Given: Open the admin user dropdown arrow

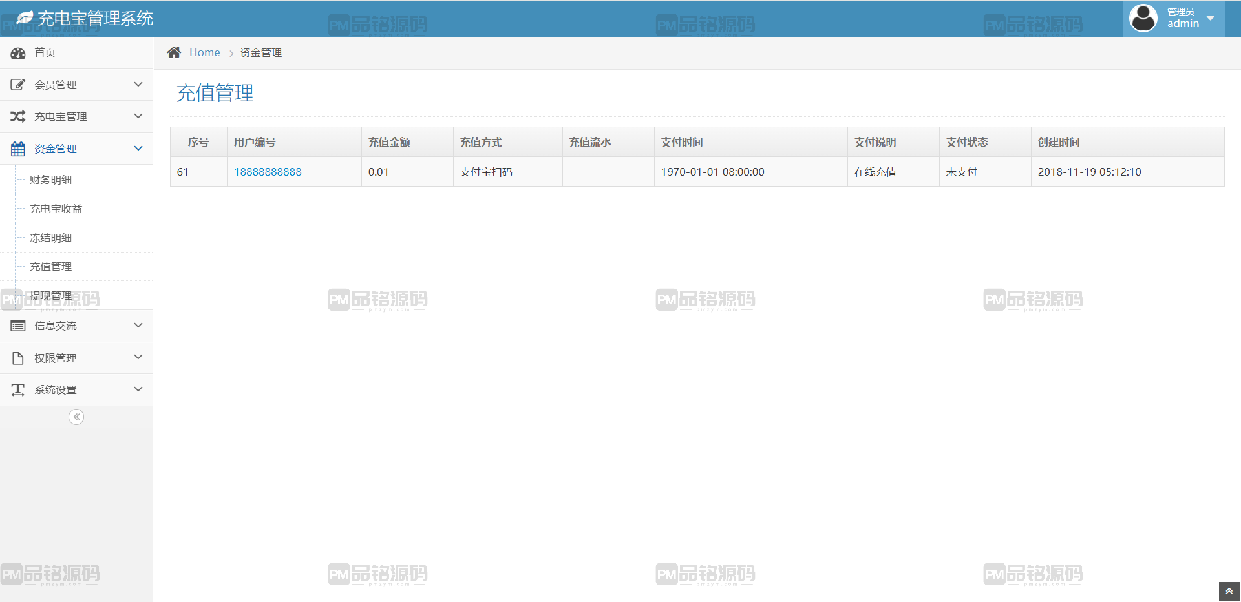Looking at the screenshot, I should click(x=1211, y=19).
